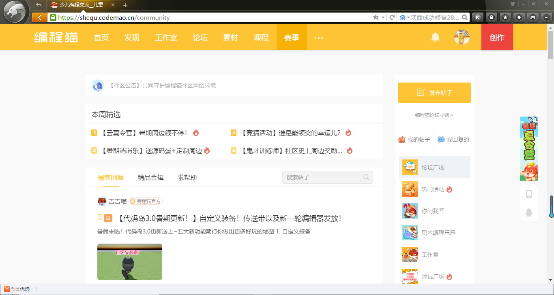Click the magnifier in the post search box
554x295 pixels.
(366, 177)
